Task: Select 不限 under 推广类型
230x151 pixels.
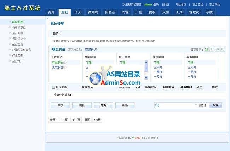Action: click(x=123, y=63)
